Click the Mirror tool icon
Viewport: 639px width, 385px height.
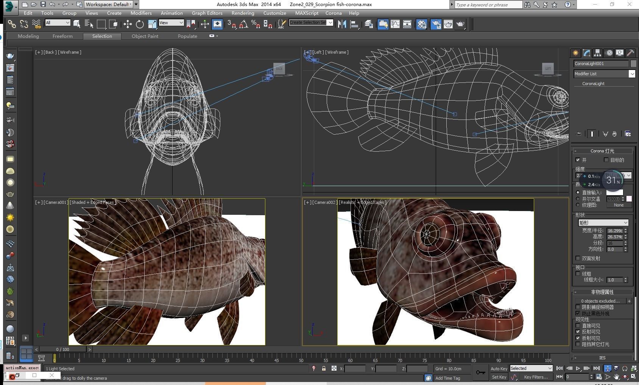click(342, 24)
